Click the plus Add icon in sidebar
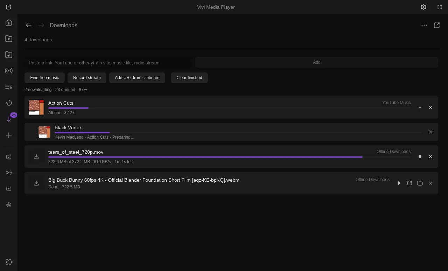Screen dimensions: 448x271 click(9, 135)
